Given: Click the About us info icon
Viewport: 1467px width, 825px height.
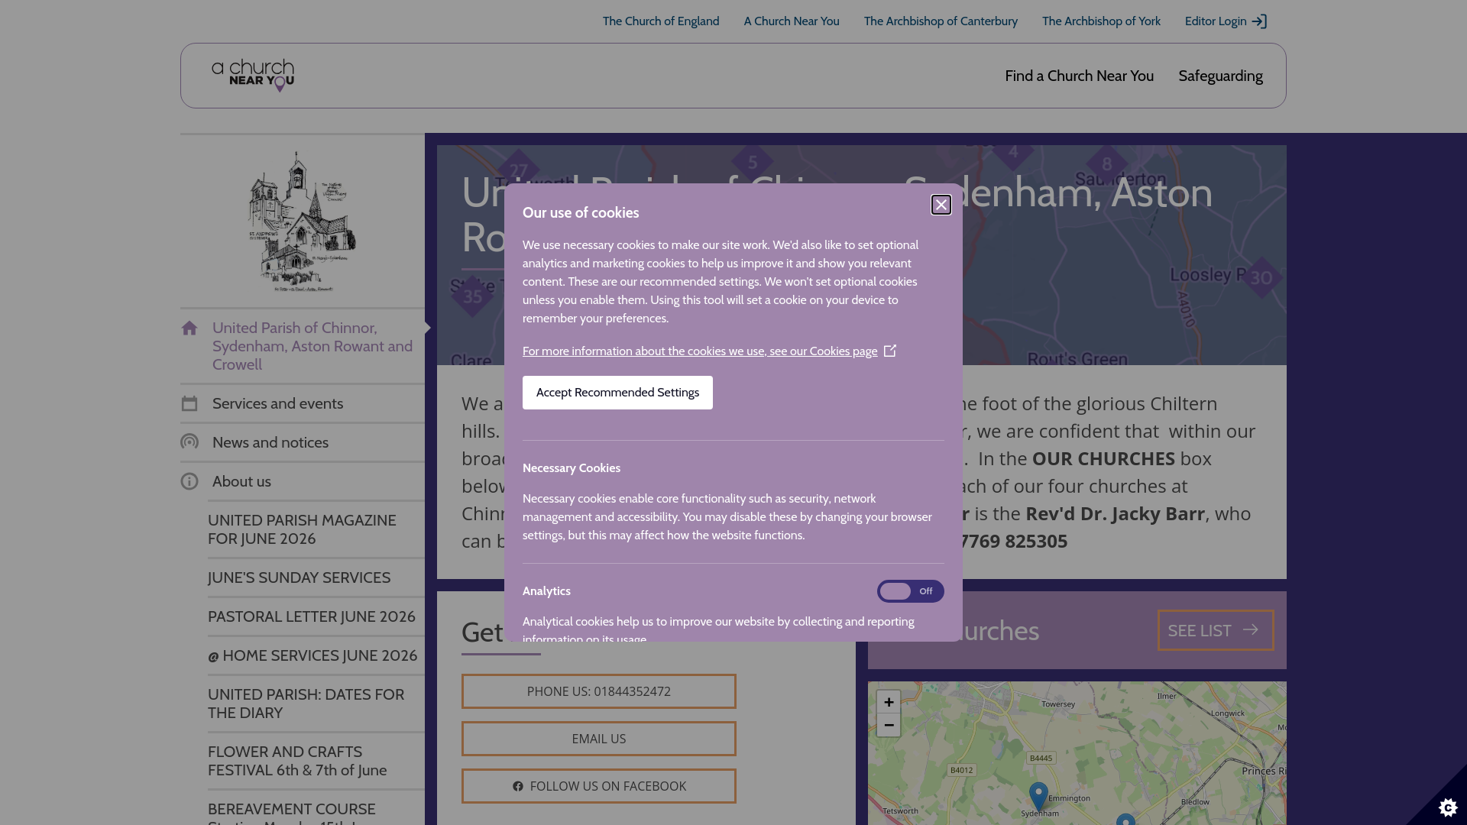Looking at the screenshot, I should click(189, 481).
